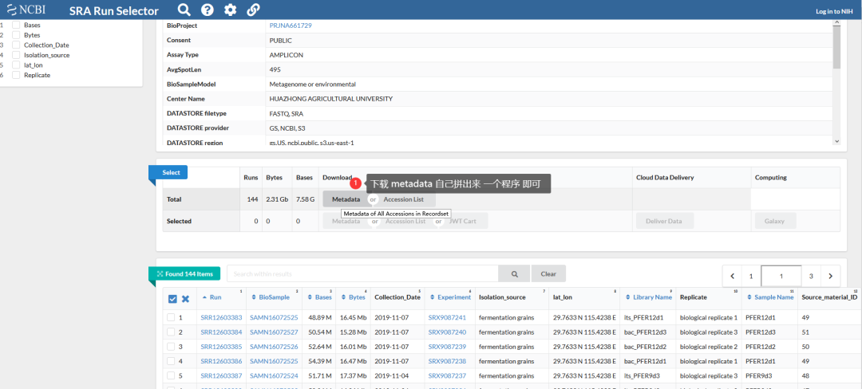Run the search within results magnifier
The width and height of the screenshot is (862, 389).
[515, 273]
